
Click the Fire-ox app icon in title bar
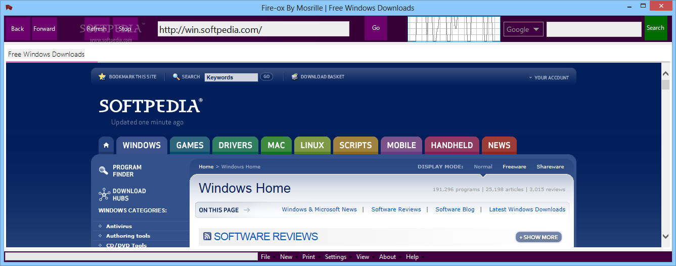(x=9, y=8)
